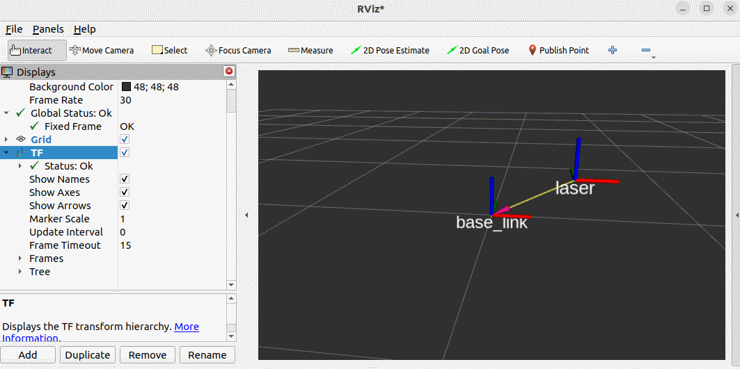The width and height of the screenshot is (740, 369).
Task: Expand the Grid display tree item
Action: 6,140
